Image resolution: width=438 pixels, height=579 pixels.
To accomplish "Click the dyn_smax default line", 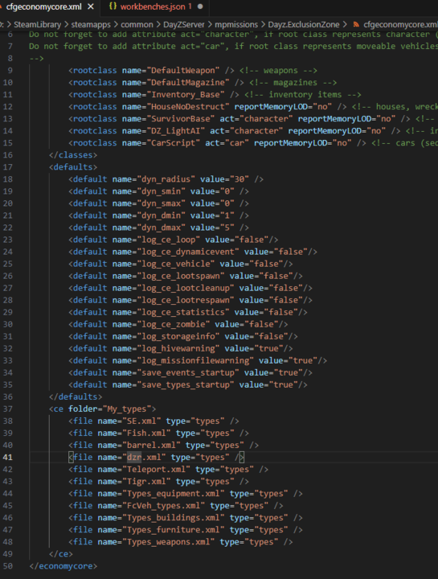I will coord(158,203).
